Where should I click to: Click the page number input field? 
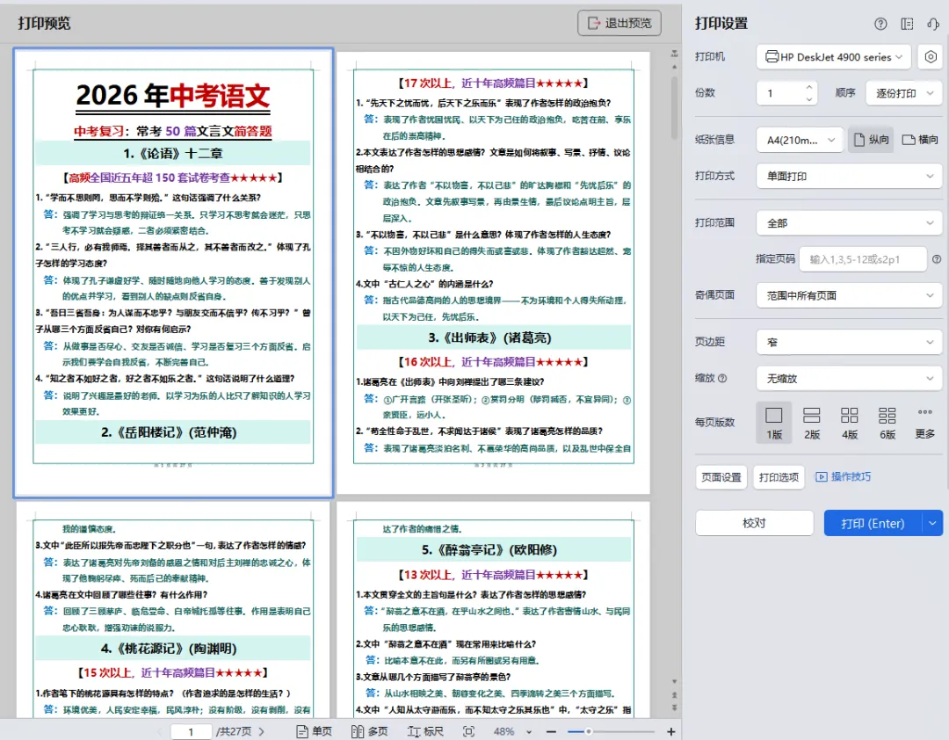point(191,730)
